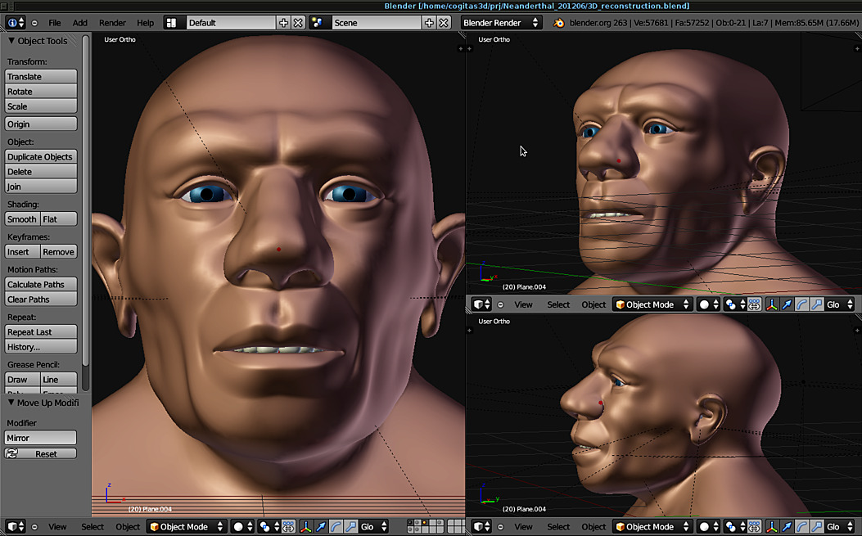The image size is (862, 536).
Task: Open the Object Mode dropdown
Action: (186, 526)
